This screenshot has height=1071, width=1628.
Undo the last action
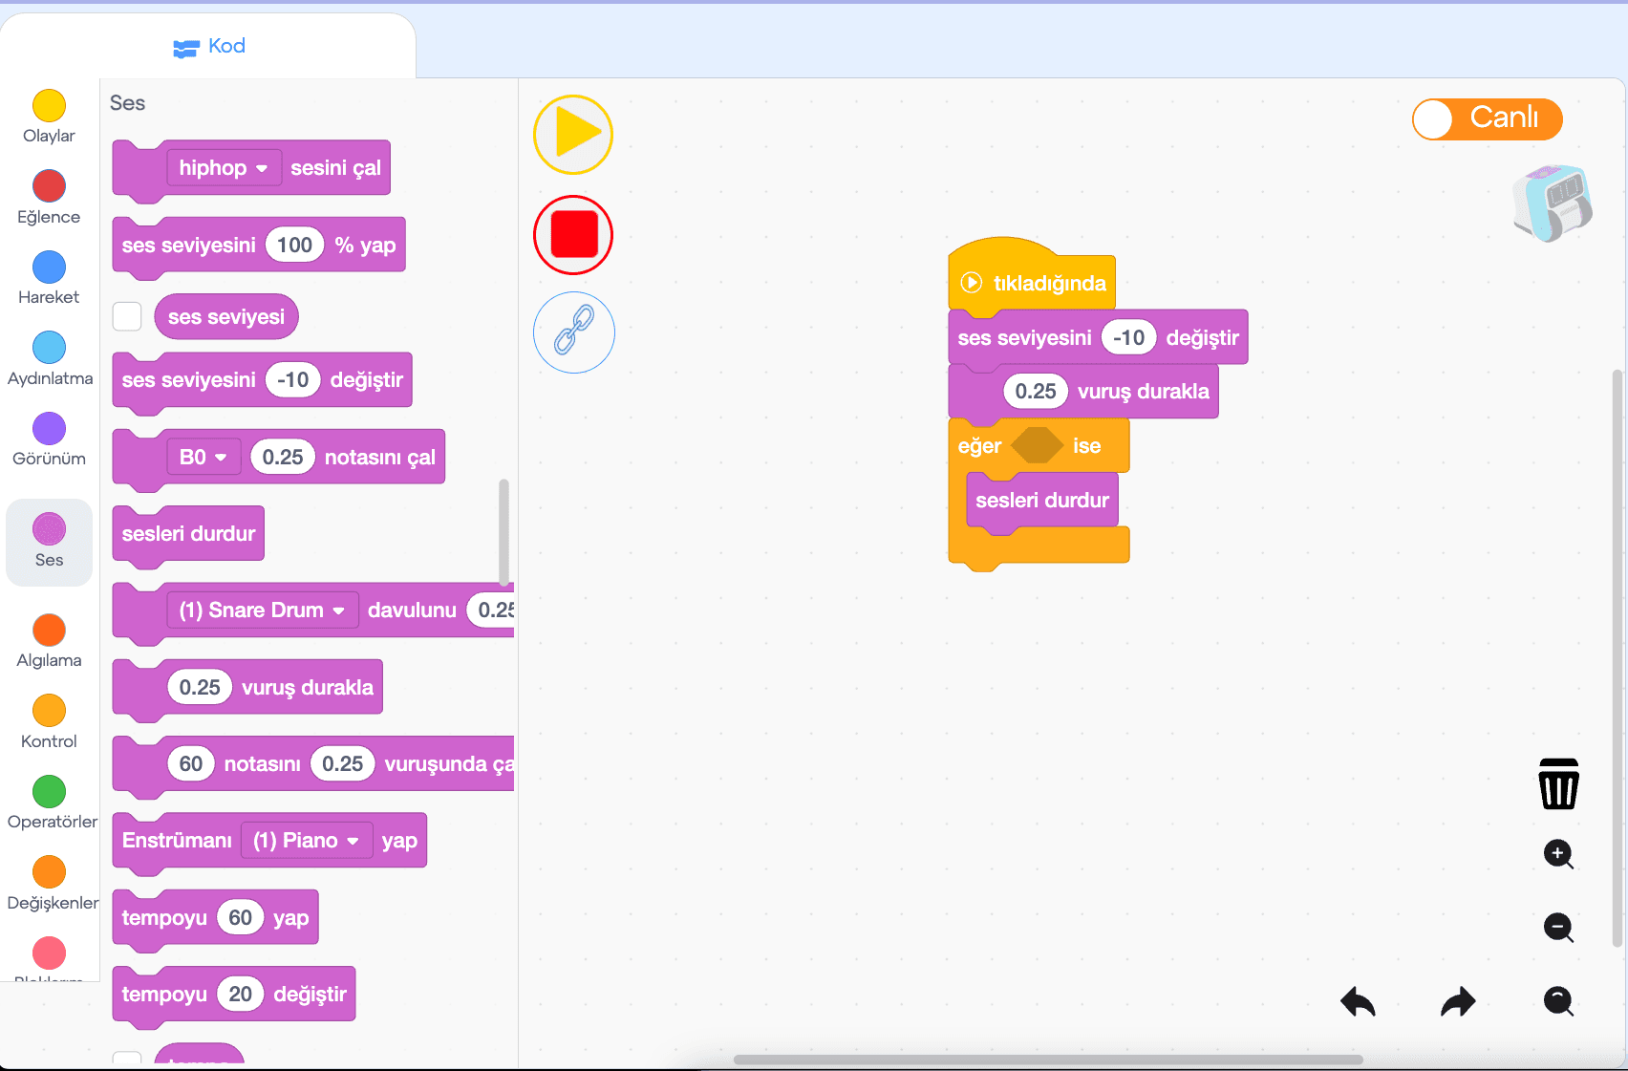coord(1358,1001)
